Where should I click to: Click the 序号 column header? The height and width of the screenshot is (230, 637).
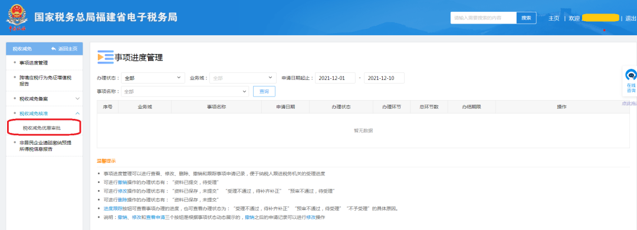click(108, 107)
